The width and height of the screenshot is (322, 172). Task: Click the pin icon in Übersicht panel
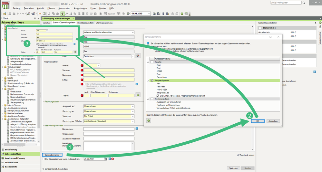pos(35,18)
